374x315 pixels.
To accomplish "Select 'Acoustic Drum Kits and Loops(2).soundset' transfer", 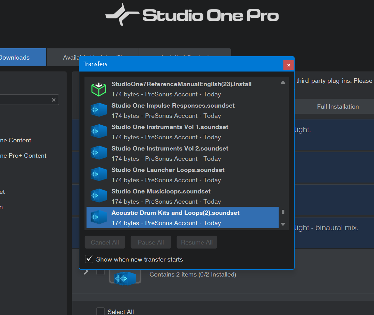I will [x=183, y=218].
